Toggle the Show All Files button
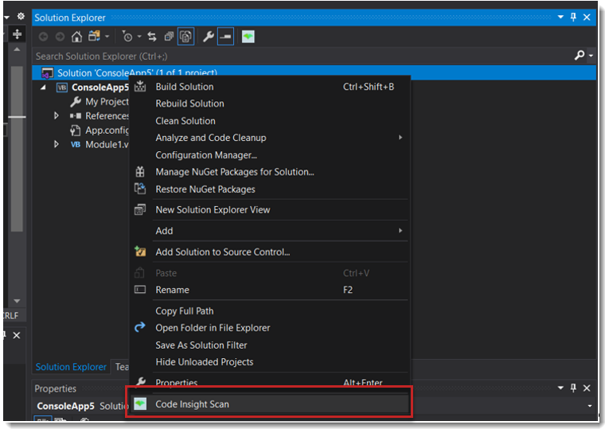605x429 pixels. point(185,37)
